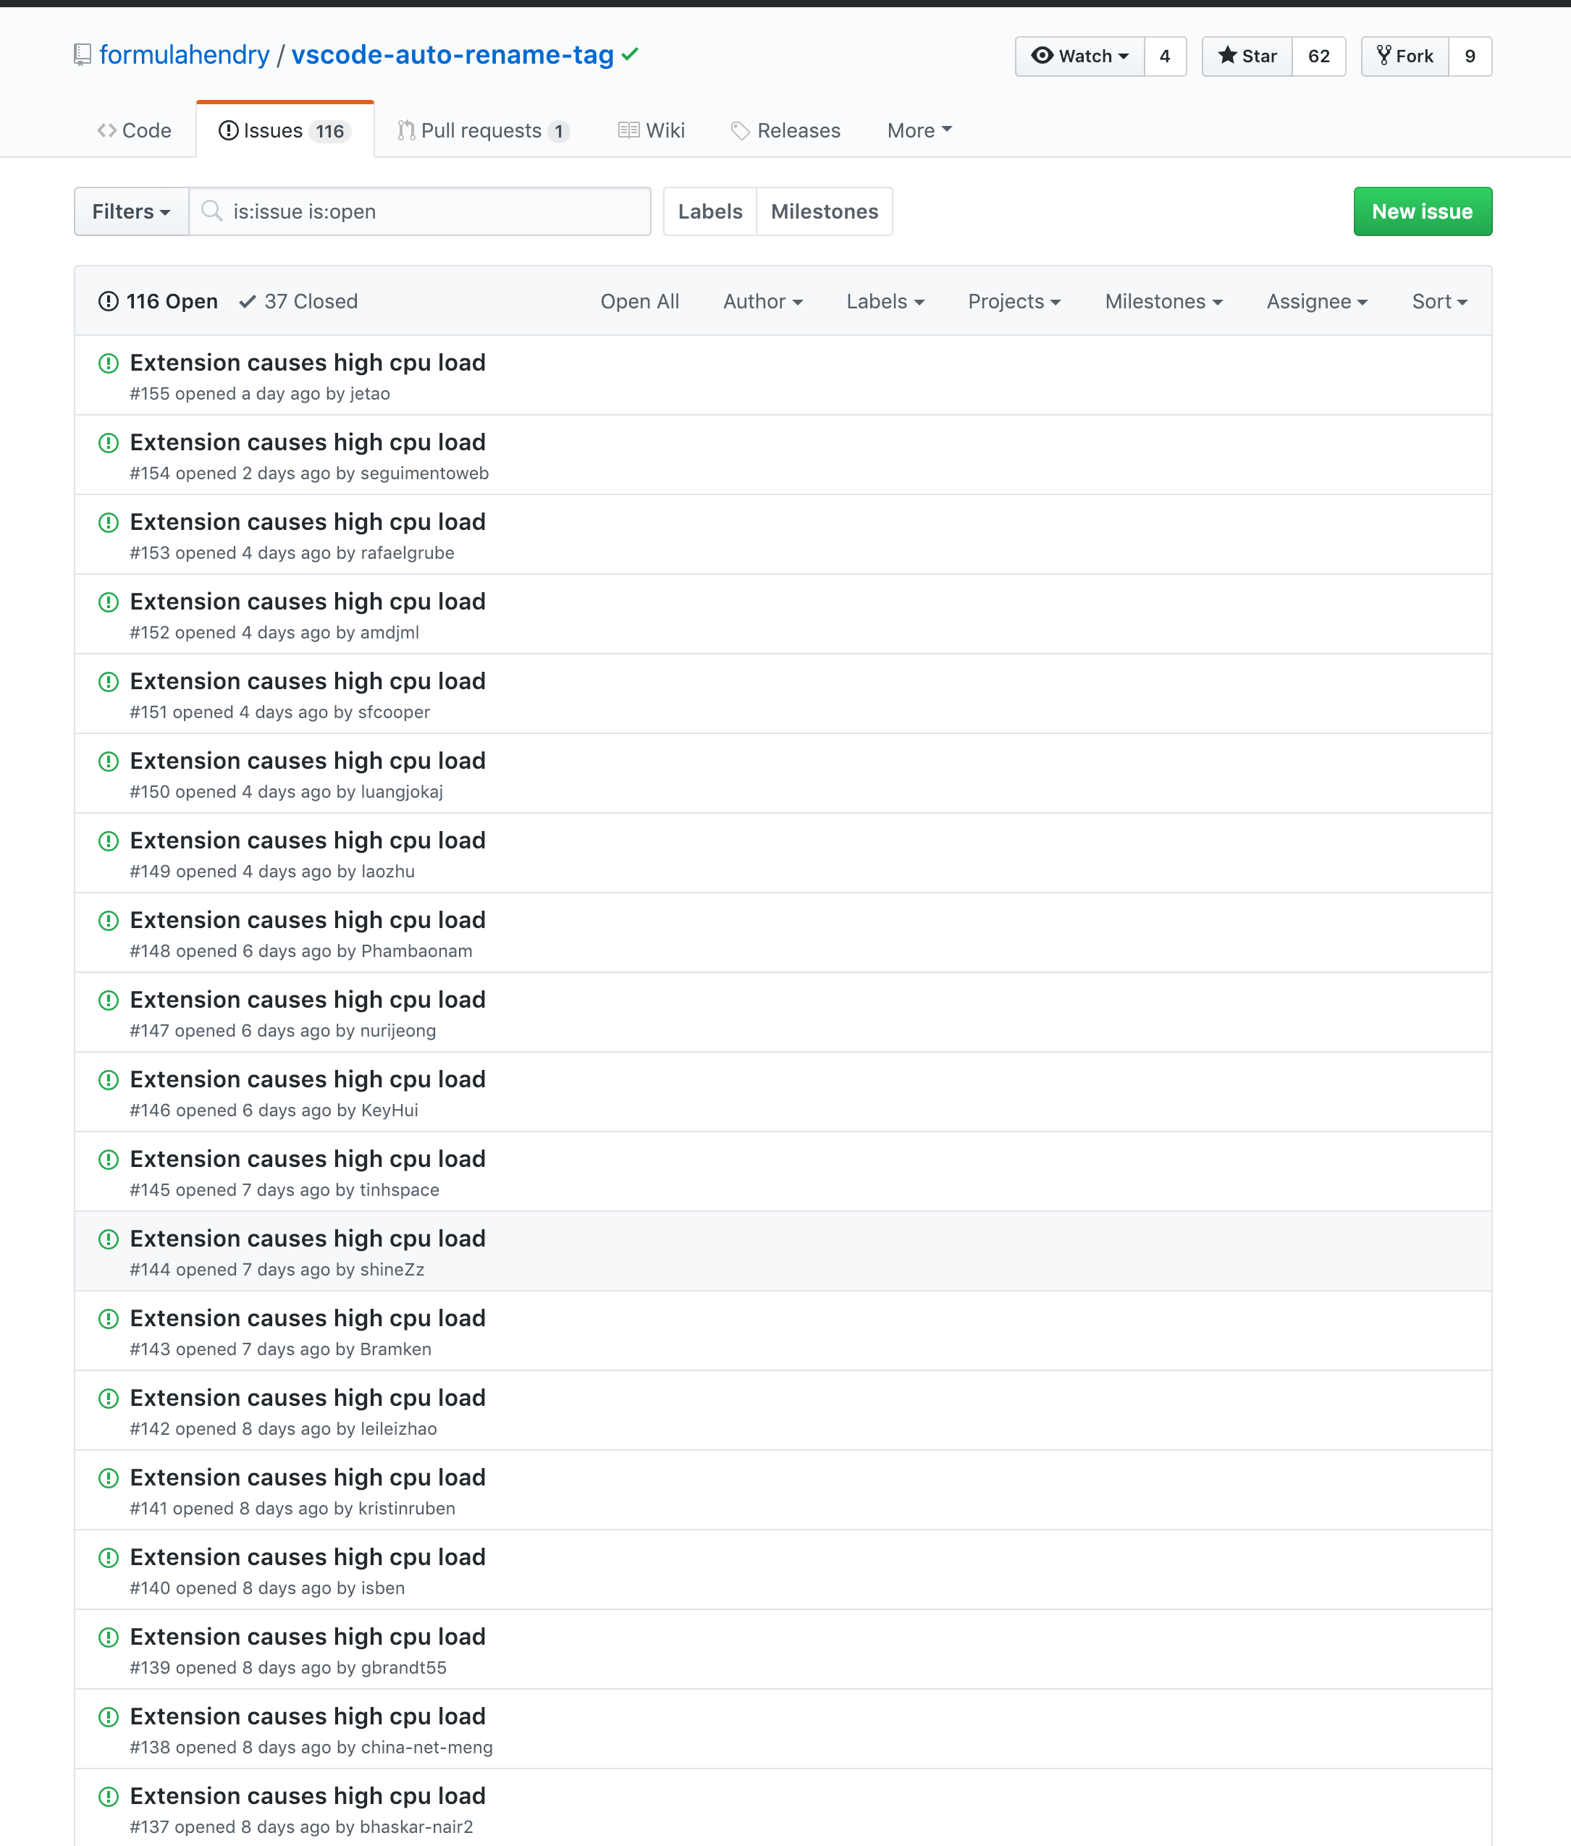Click the search magnifier icon in filter box
This screenshot has width=1571, height=1846.
[212, 211]
